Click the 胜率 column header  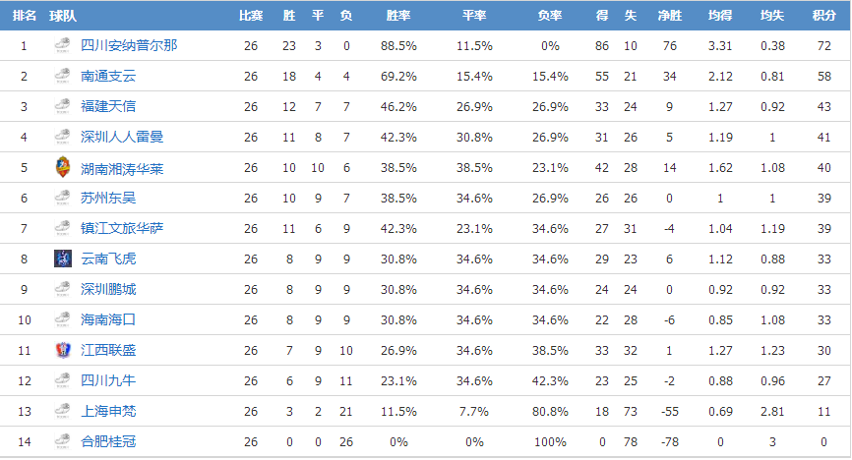click(398, 16)
